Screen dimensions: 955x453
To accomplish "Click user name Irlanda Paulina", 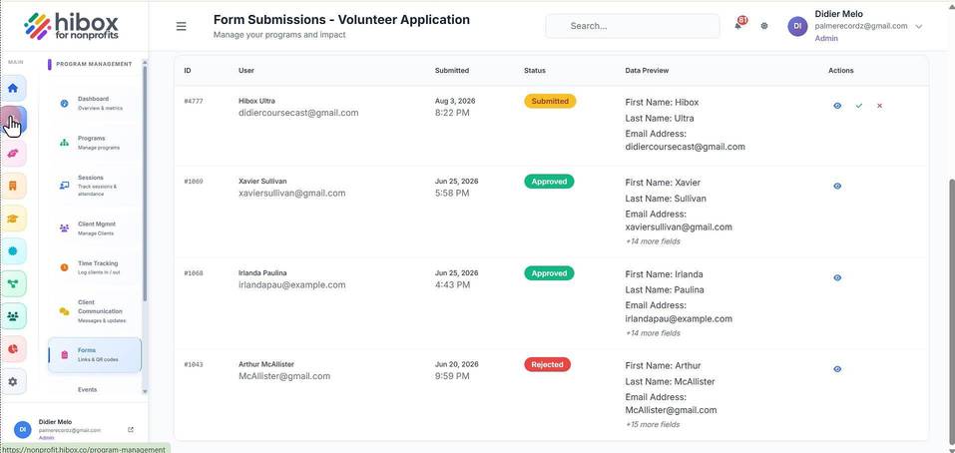I will pyautogui.click(x=262, y=273).
